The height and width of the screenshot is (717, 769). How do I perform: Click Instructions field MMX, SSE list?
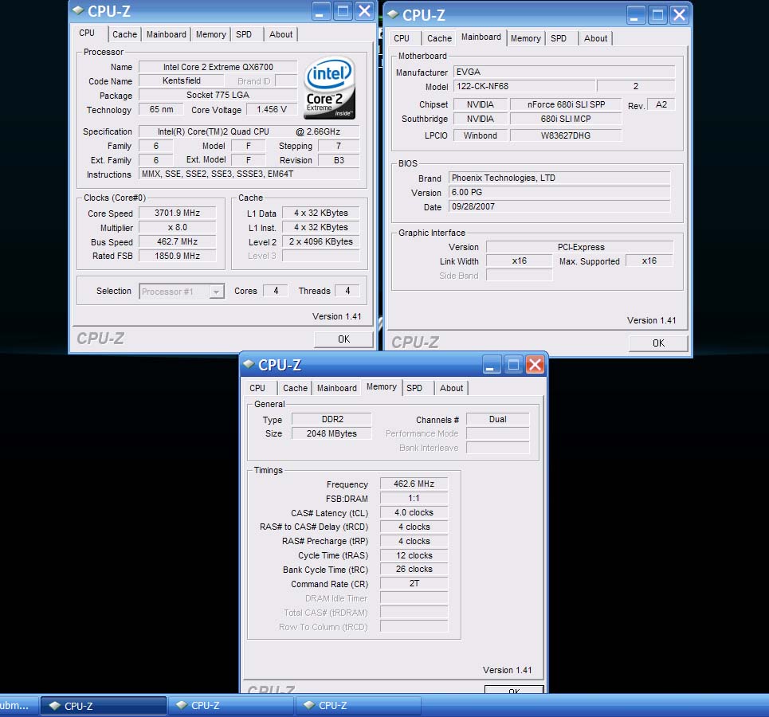point(249,174)
